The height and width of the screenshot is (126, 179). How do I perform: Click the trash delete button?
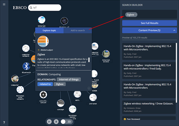point(56,122)
